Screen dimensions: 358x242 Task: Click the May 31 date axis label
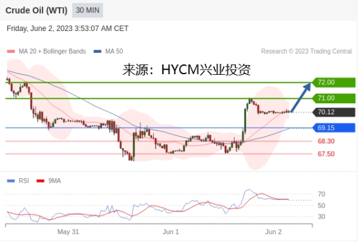click(68, 232)
